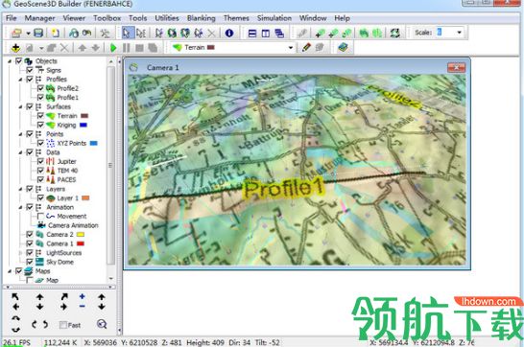Uncheck the Kriging surface checkbox
The height and width of the screenshot is (347, 524).
pos(40,126)
